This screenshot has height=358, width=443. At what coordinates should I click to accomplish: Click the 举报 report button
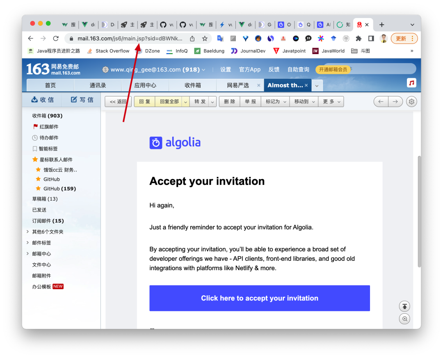point(251,102)
